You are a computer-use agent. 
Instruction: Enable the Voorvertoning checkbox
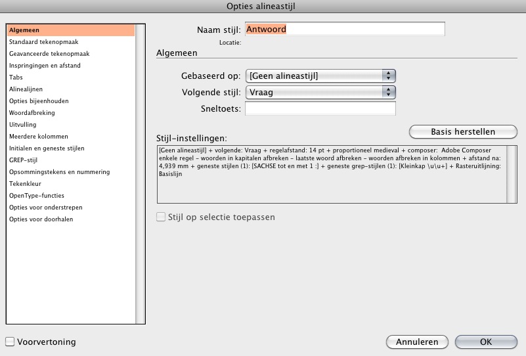10,342
